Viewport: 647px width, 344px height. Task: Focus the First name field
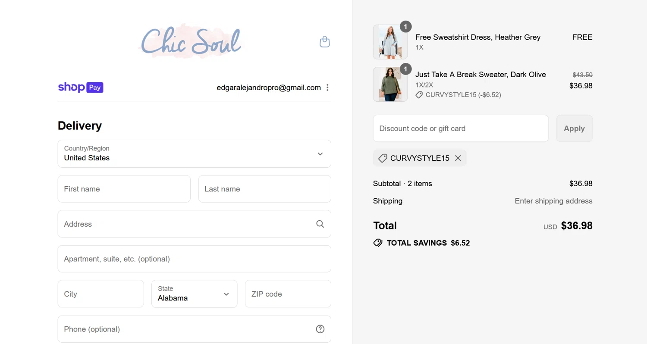pos(124,189)
